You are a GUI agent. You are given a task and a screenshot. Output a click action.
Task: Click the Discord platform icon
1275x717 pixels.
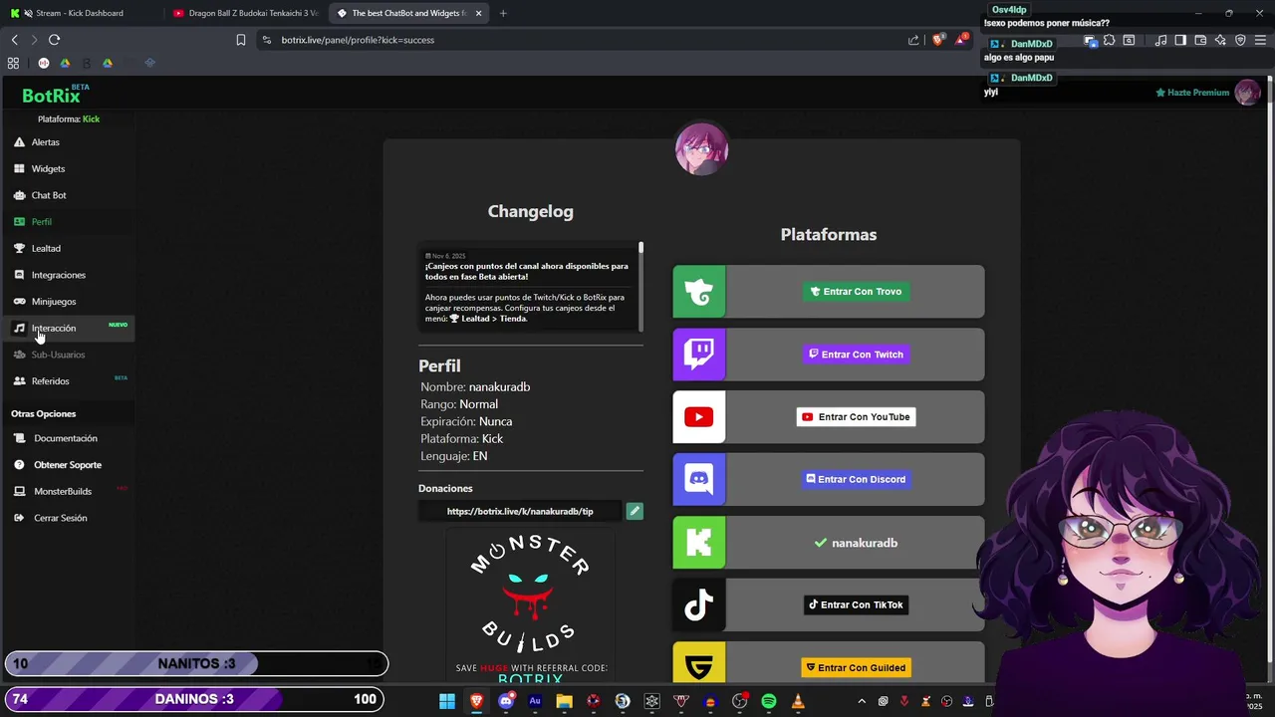pos(699,480)
